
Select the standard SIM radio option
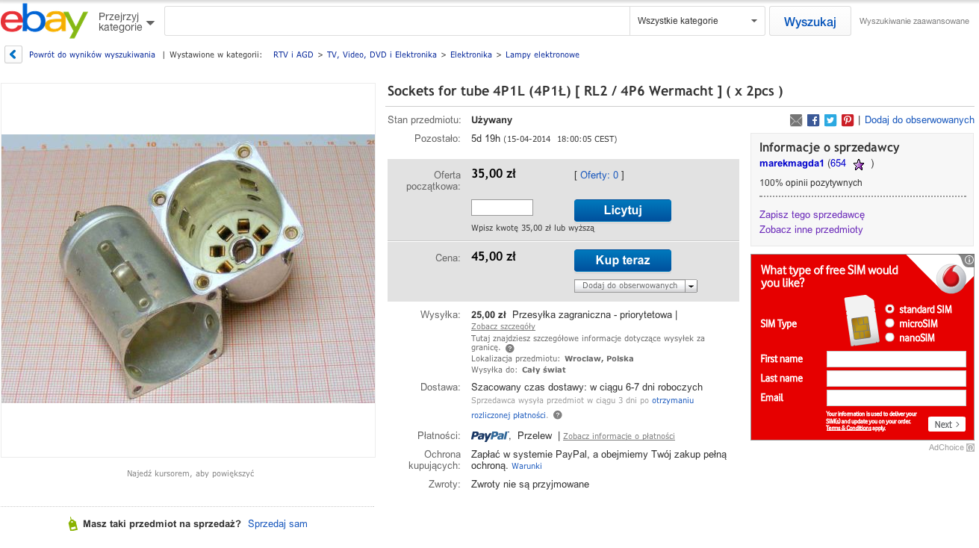tap(889, 308)
